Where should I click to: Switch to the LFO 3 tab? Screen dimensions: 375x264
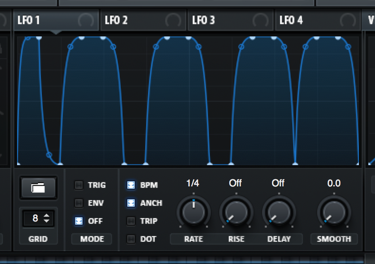pos(231,20)
